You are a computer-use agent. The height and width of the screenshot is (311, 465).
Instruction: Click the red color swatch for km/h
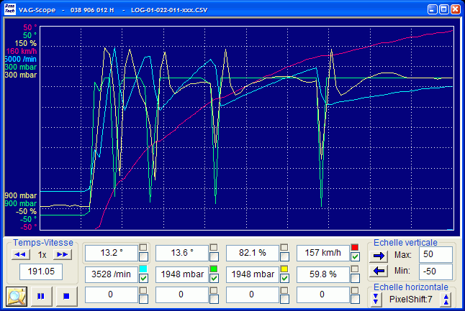355,248
